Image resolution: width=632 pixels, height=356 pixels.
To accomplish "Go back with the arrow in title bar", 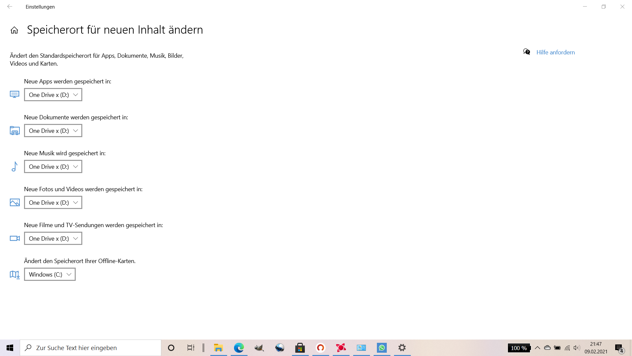I will point(10,7).
